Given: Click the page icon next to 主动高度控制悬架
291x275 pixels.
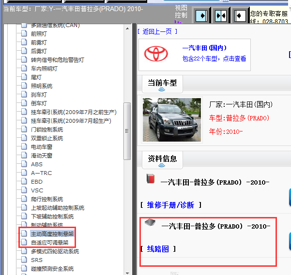Looking at the screenshot, I should (x=24, y=234).
